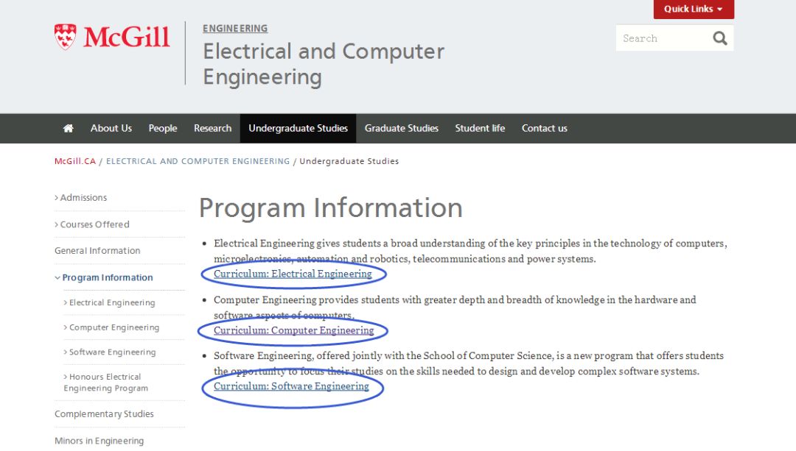Select Software Engineering in the sidebar
Image resolution: width=796 pixels, height=451 pixels.
tap(112, 352)
